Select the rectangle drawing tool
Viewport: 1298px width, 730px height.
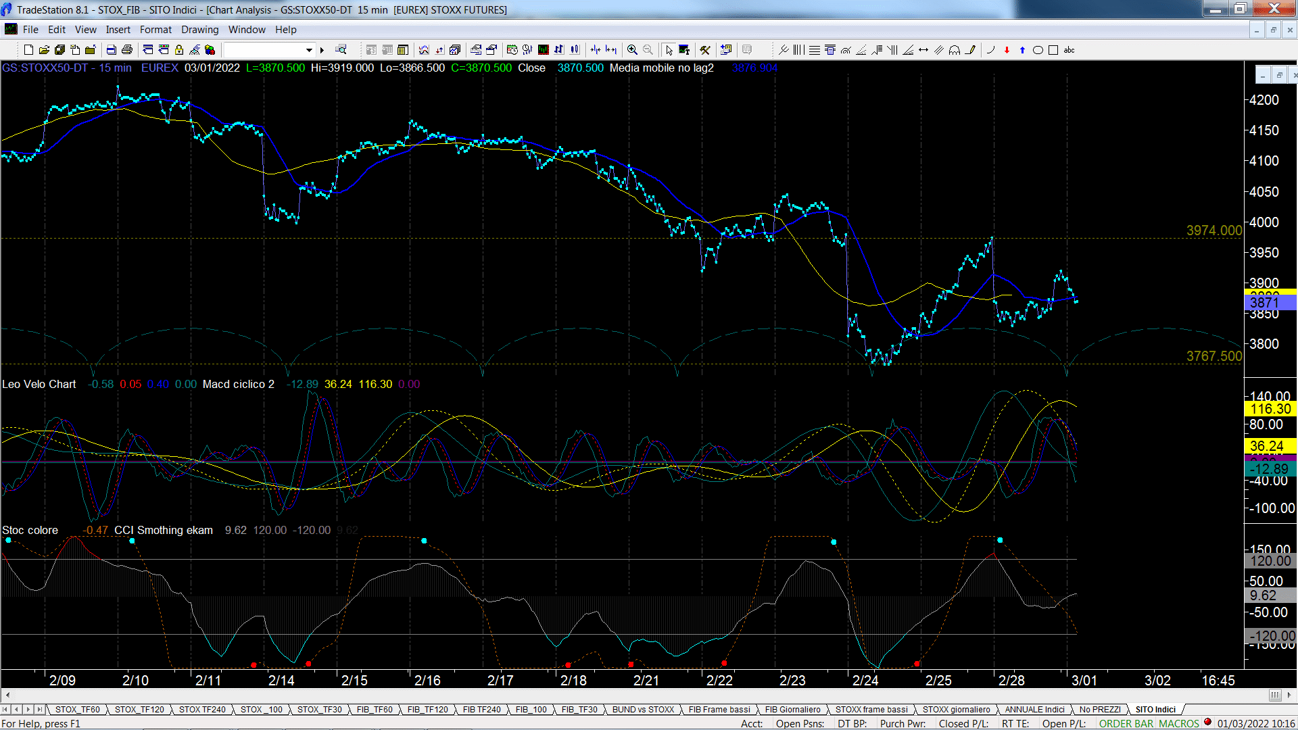pyautogui.click(x=1053, y=50)
